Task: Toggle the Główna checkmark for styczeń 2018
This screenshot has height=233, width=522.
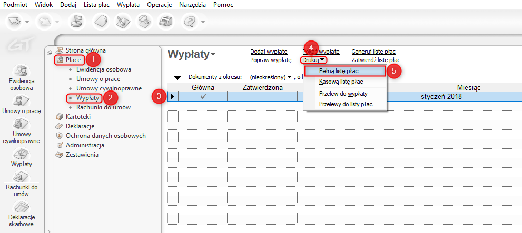Action: [203, 97]
